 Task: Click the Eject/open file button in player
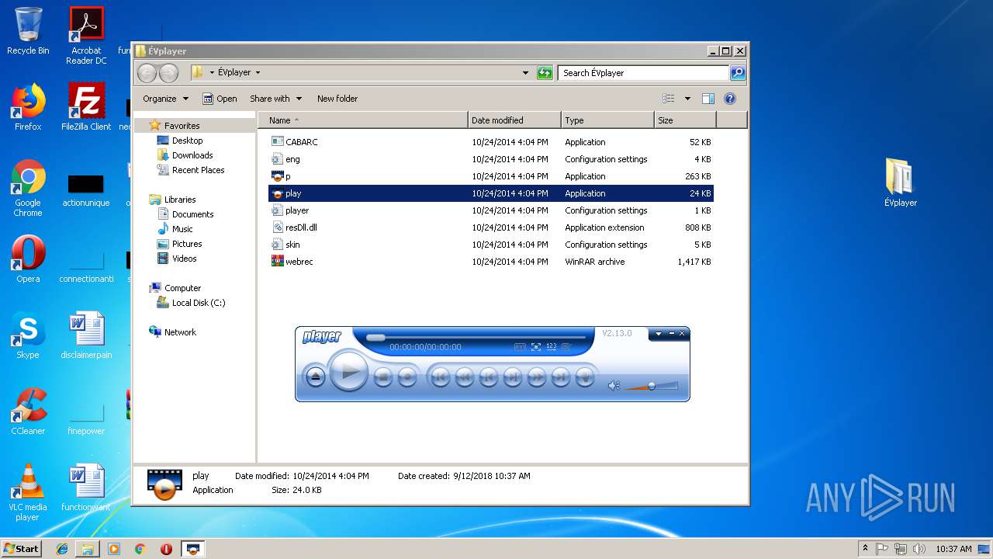tap(316, 377)
